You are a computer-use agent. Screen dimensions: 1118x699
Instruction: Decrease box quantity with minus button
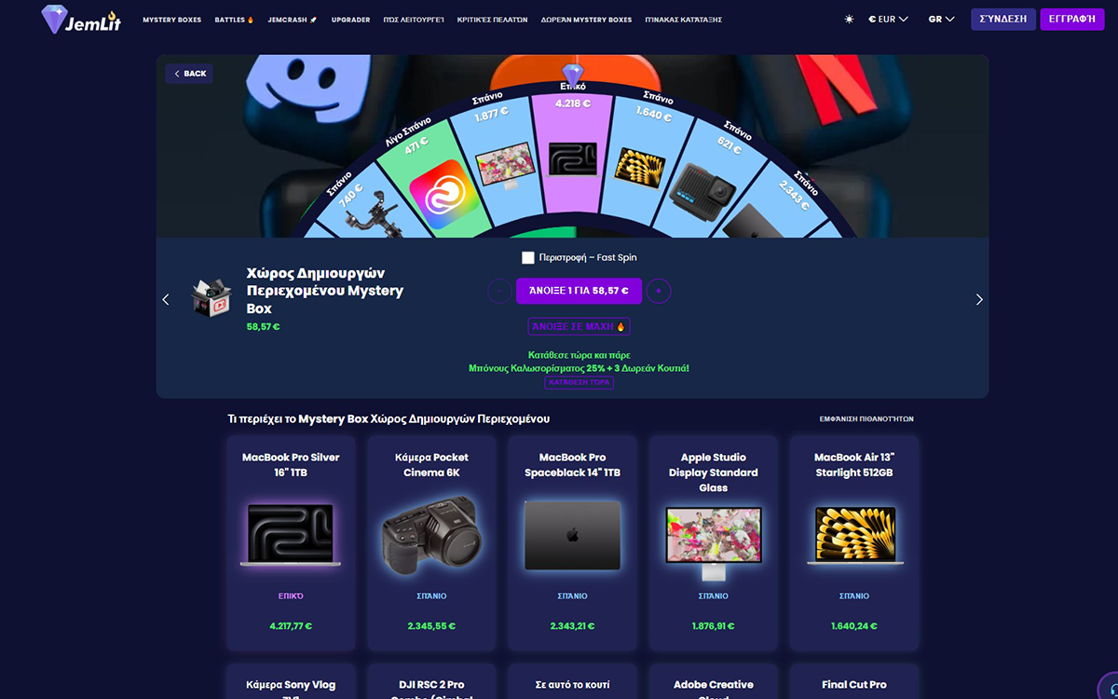[x=500, y=291]
